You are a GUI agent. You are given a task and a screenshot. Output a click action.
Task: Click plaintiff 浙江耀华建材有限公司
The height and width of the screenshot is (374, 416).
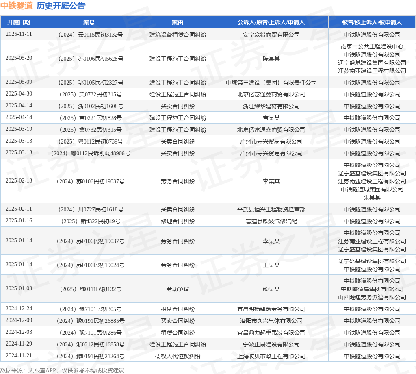tap(271, 106)
